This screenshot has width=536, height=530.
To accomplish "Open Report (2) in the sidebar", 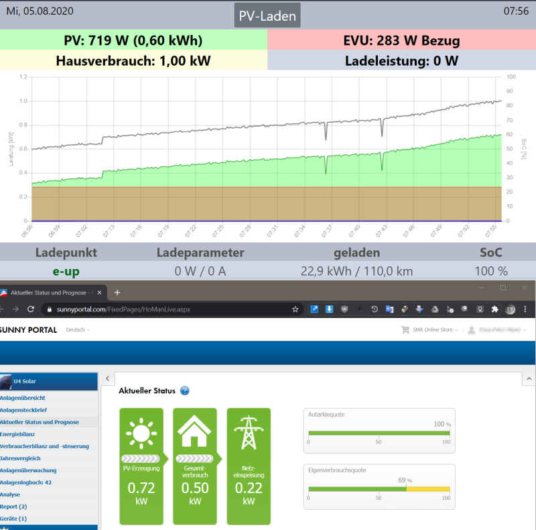I will 13,507.
